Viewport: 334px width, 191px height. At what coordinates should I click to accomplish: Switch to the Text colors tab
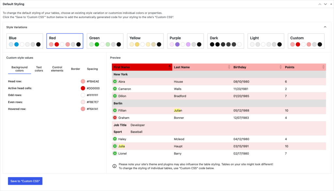pyautogui.click(x=39, y=69)
